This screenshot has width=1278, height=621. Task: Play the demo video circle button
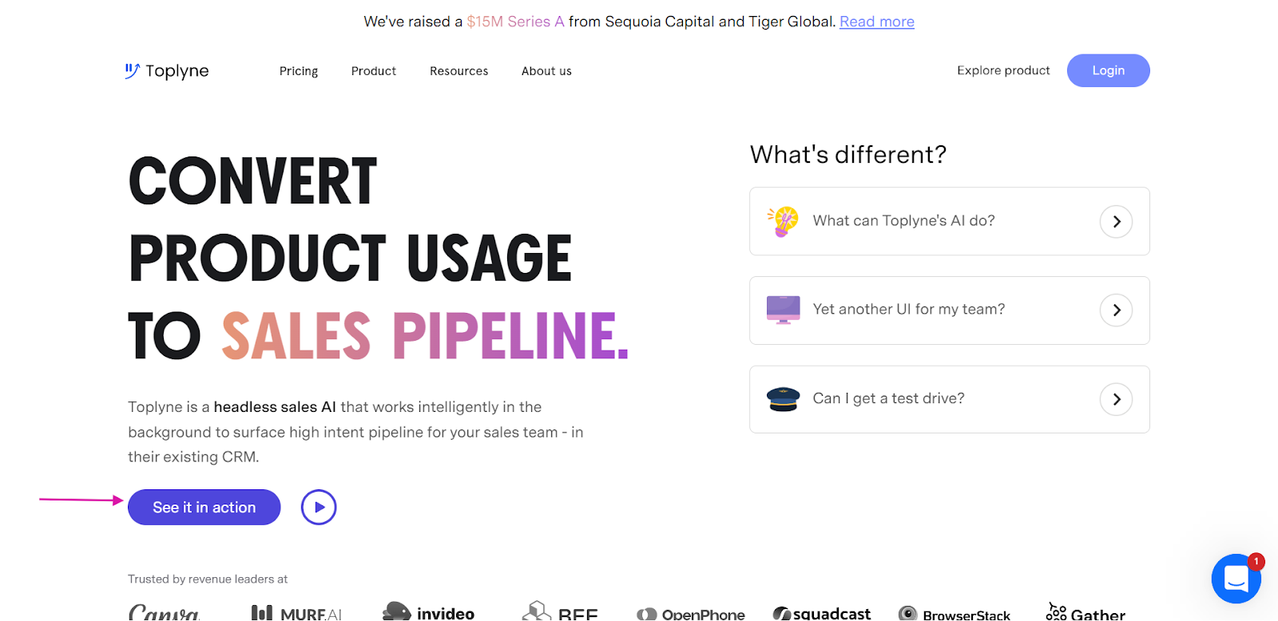click(x=319, y=508)
